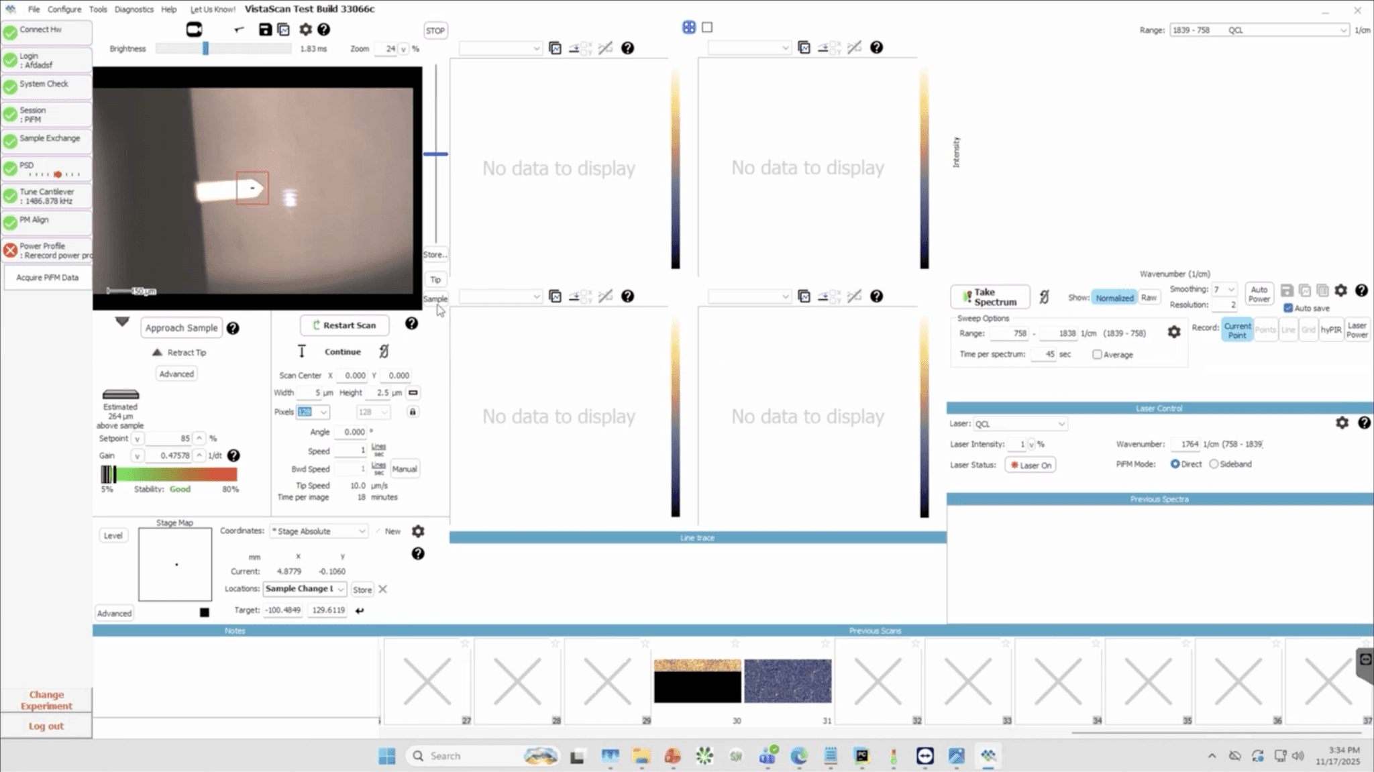Open the Diagnostics menu
The height and width of the screenshot is (772, 1374).
134,9
